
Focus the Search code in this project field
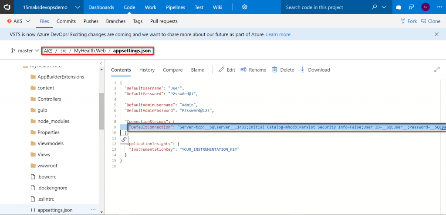point(326,7)
